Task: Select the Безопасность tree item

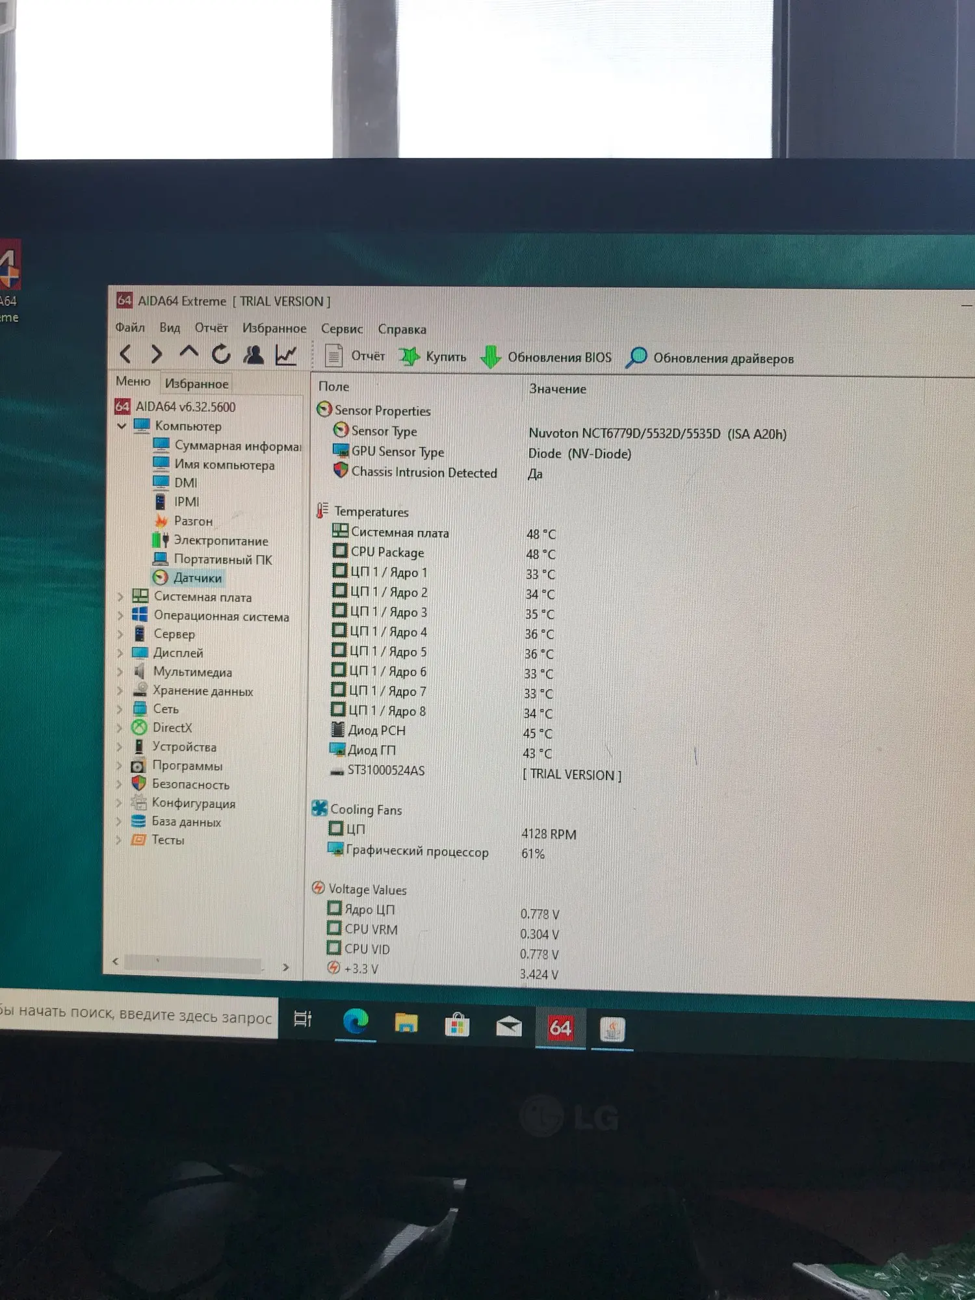Action: (180, 784)
